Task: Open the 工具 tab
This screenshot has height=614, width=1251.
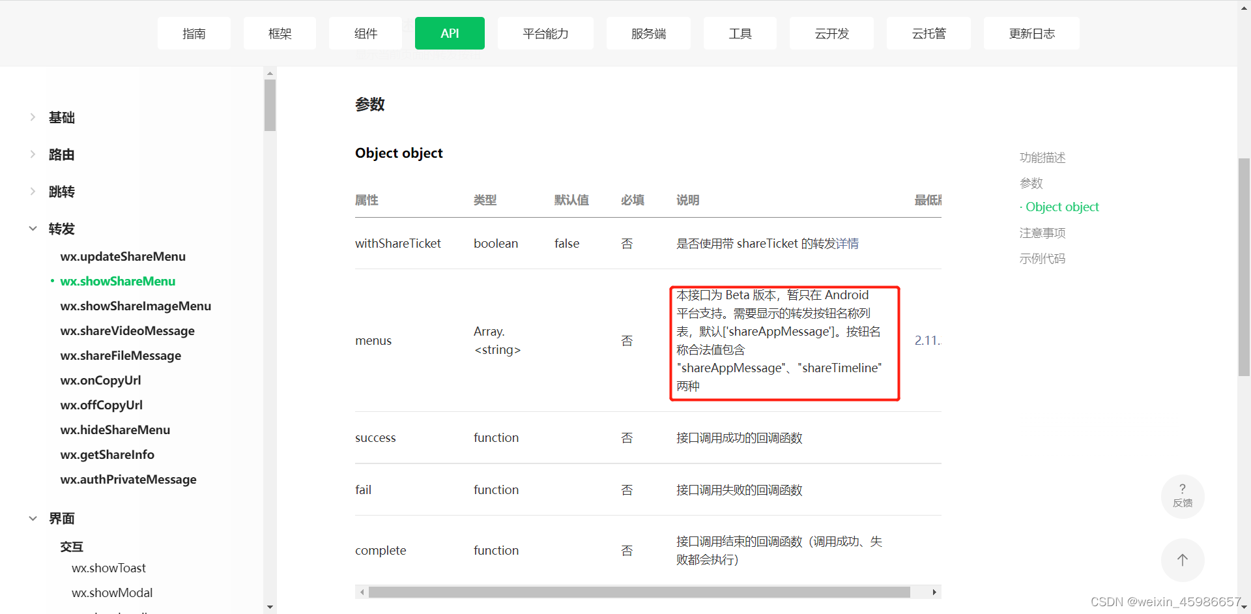Action: coord(740,33)
